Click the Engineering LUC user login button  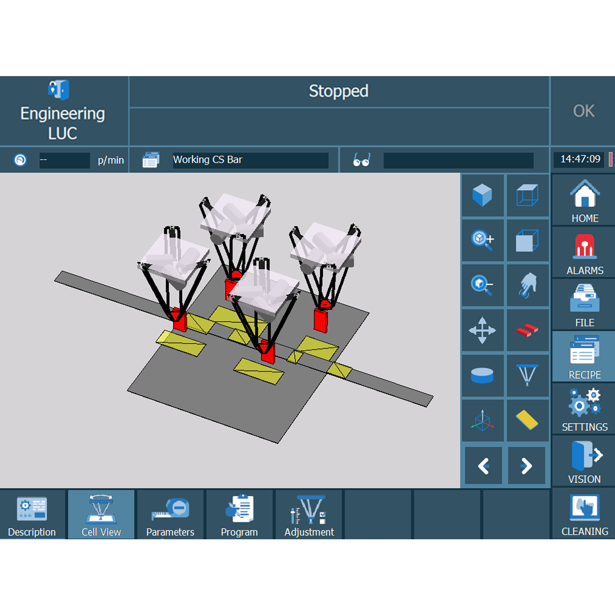(63, 111)
